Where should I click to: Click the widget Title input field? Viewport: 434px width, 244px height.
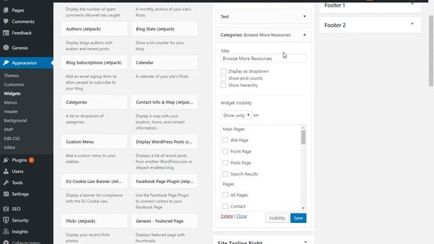tap(263, 59)
